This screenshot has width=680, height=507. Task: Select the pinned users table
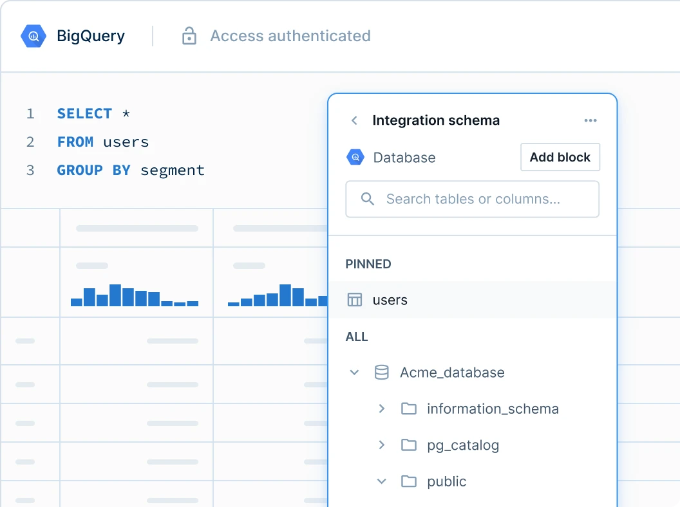click(x=473, y=300)
